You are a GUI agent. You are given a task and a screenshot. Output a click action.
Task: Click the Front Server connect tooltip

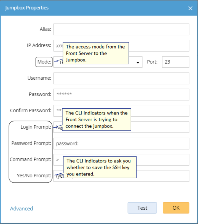[x=96, y=119]
